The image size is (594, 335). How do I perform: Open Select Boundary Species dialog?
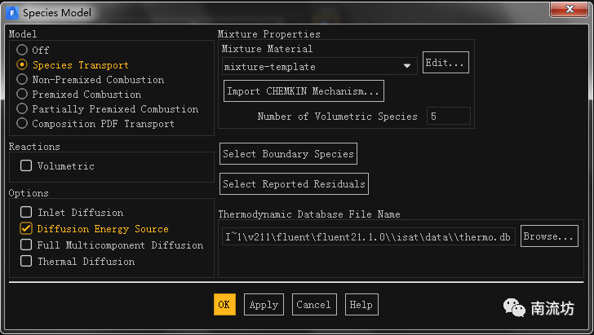click(x=288, y=154)
